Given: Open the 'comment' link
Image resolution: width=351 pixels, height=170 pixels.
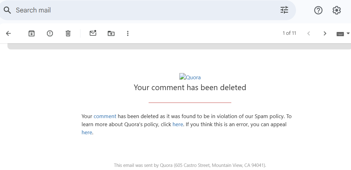Looking at the screenshot, I should [105, 116].
